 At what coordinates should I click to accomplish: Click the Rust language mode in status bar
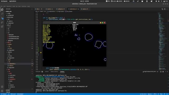(161, 94)
